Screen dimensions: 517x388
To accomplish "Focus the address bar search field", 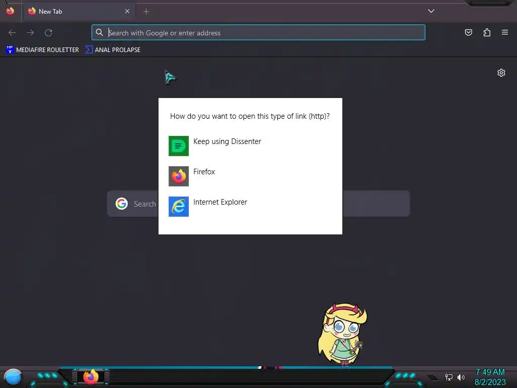I will [x=258, y=33].
